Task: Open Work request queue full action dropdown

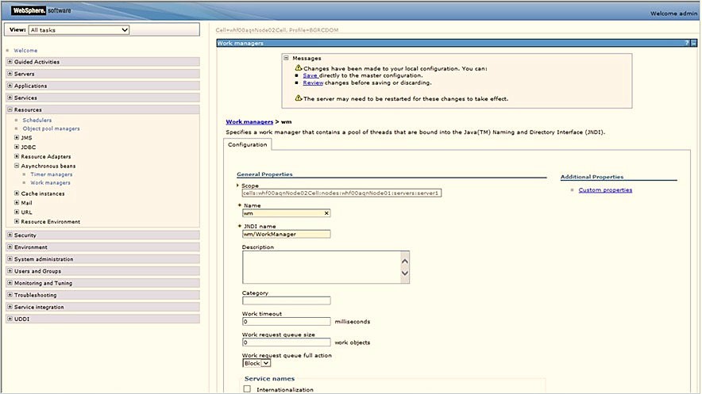Action: [256, 363]
